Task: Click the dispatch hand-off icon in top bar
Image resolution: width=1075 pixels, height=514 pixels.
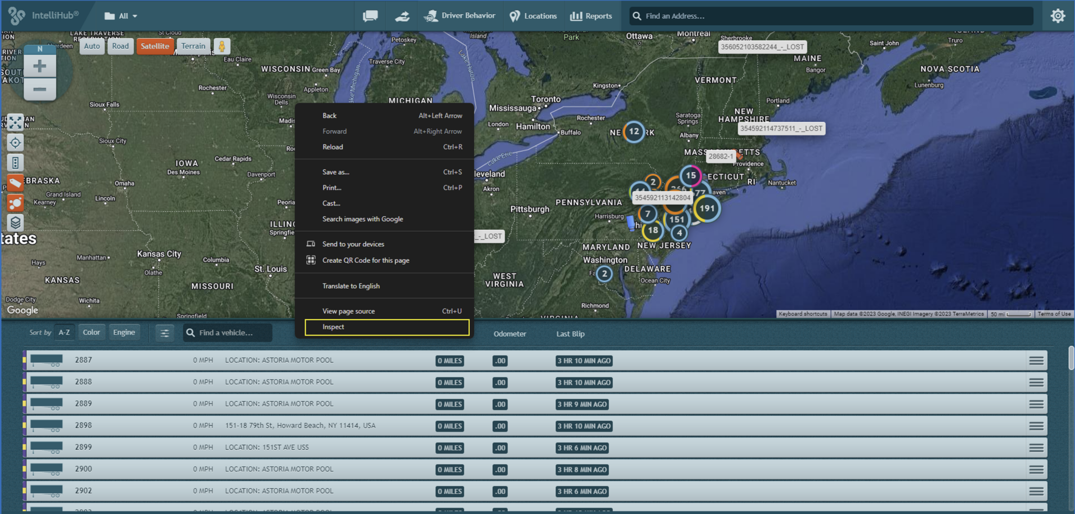Action: [402, 16]
